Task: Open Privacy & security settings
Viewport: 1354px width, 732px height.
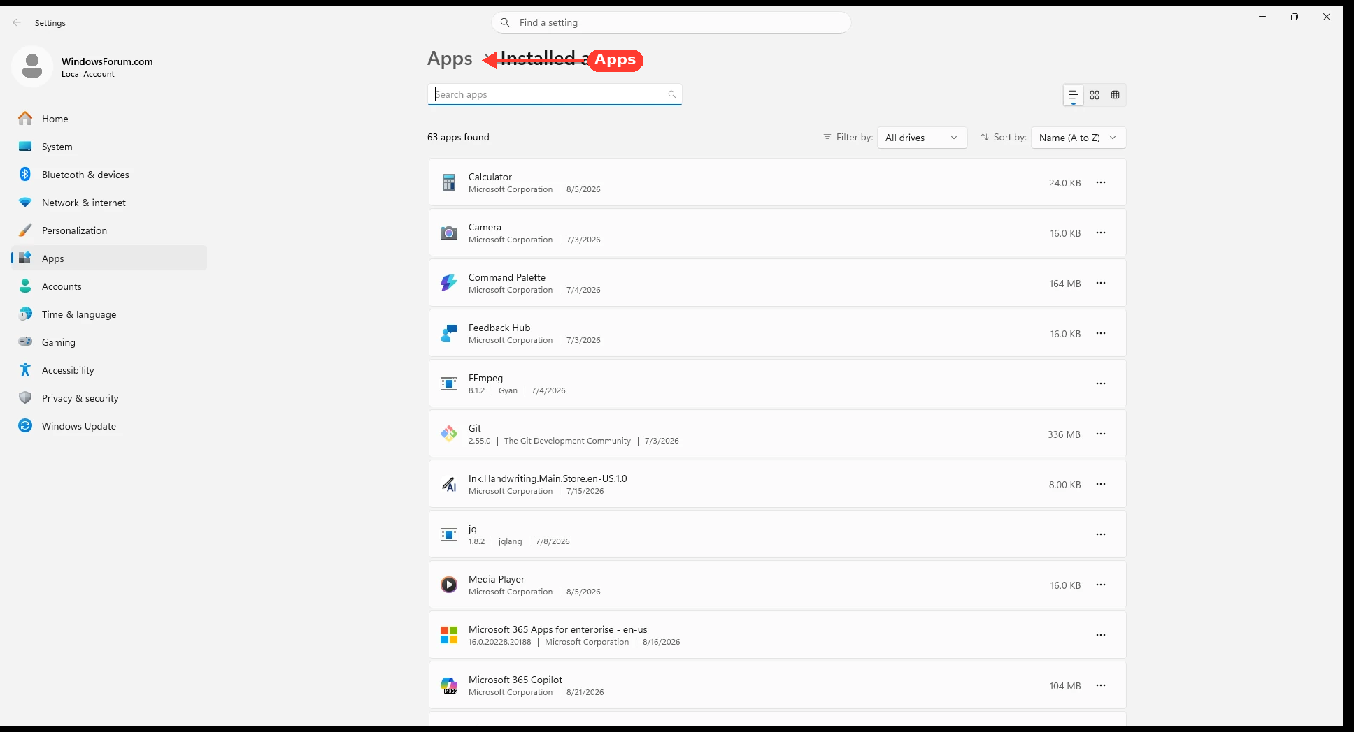Action: (x=109, y=398)
